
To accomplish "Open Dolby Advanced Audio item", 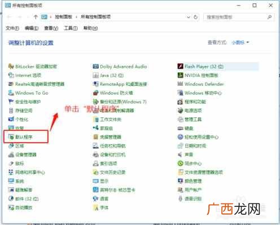I will pyautogui.click(x=120, y=67).
